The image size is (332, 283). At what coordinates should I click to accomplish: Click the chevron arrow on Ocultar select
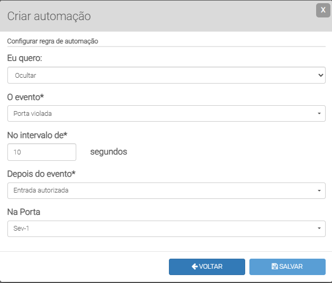(x=320, y=75)
